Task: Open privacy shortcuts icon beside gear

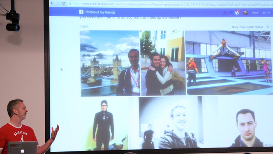Action: click(x=264, y=13)
